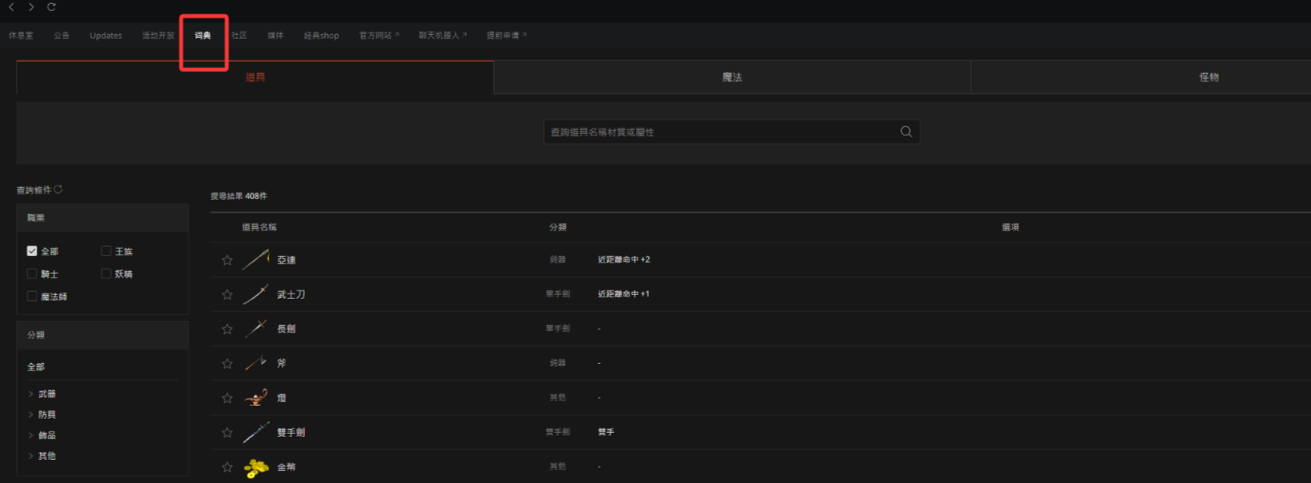1311x483 pixels.
Task: Open the 词典 nav tab
Action: [203, 36]
